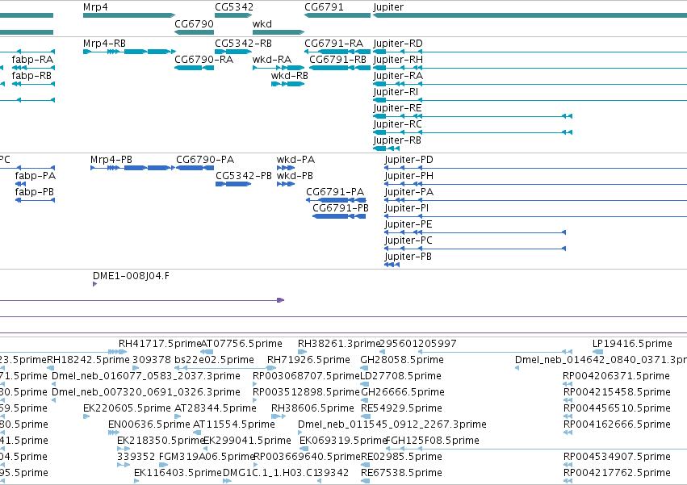
Task: Select the EK220605.5prime EST label
Action: pyautogui.click(x=127, y=408)
